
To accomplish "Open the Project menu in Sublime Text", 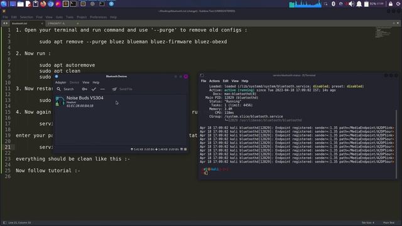I will (82, 17).
